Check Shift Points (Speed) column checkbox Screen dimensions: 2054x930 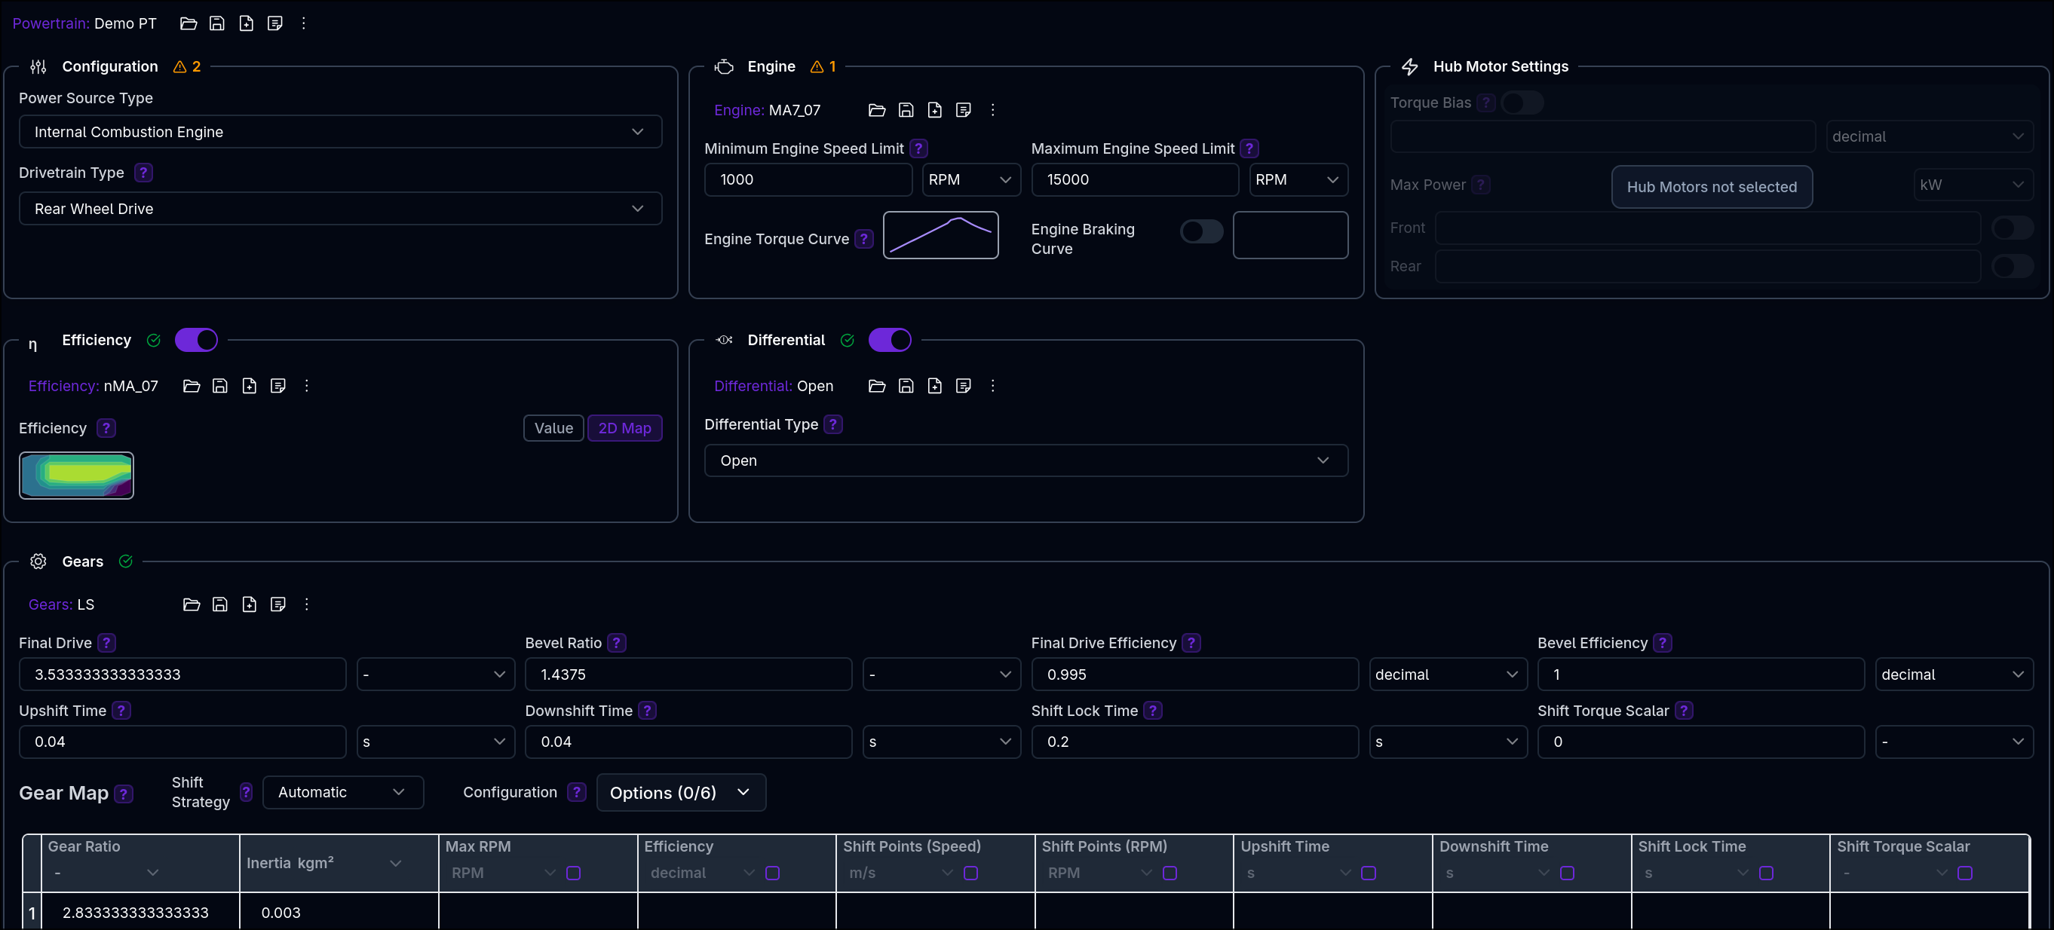970,873
